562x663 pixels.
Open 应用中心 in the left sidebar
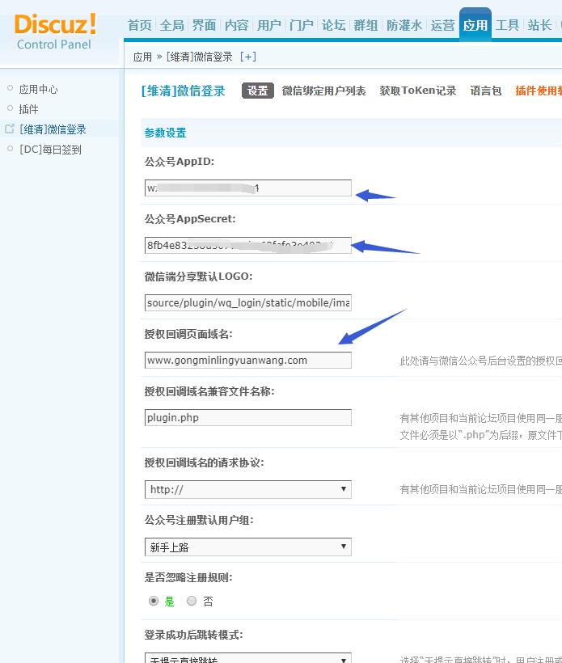click(39, 89)
